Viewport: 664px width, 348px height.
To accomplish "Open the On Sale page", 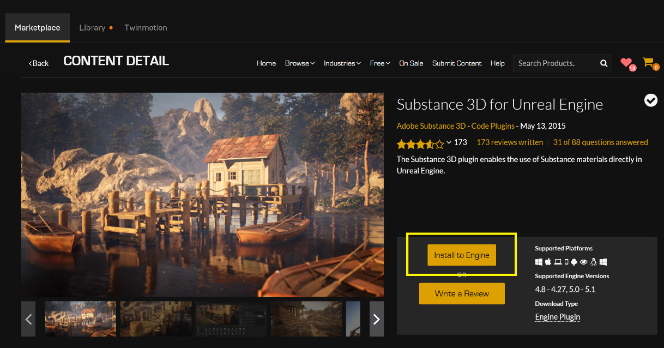I will (x=411, y=63).
